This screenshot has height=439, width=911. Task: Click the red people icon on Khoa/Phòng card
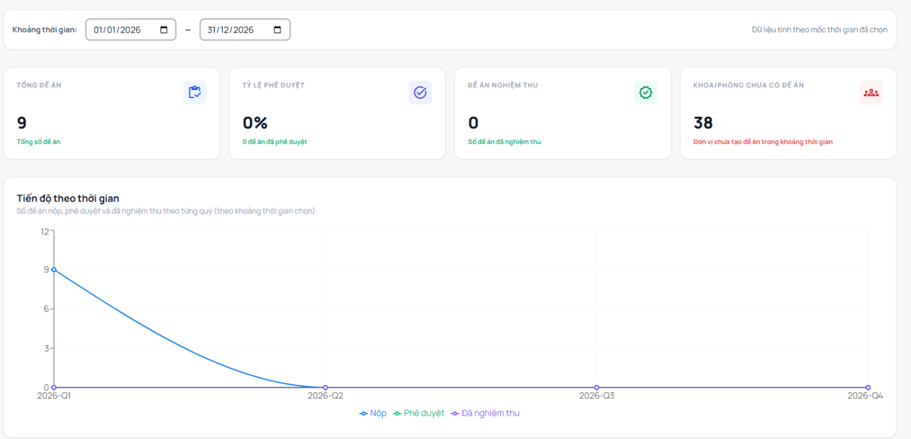871,93
